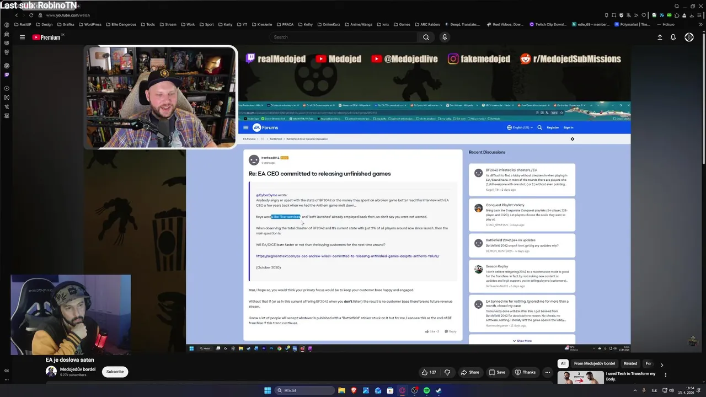The height and width of the screenshot is (397, 706).
Task: Open File Explorer from the taskbar
Action: [341, 390]
